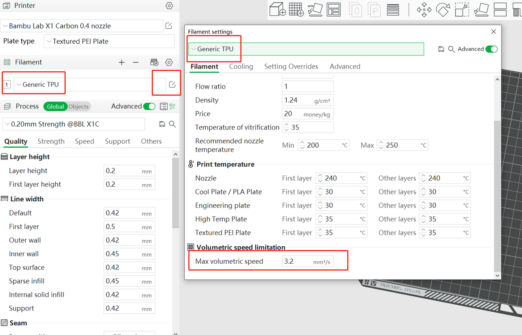Viewport: 522px width, 335px height.
Task: Click Nozzle First layer temperature field
Action: point(341,178)
